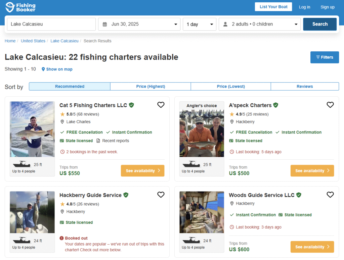Click Show on map link
Viewport: 344px width, 260px height.
pos(59,69)
